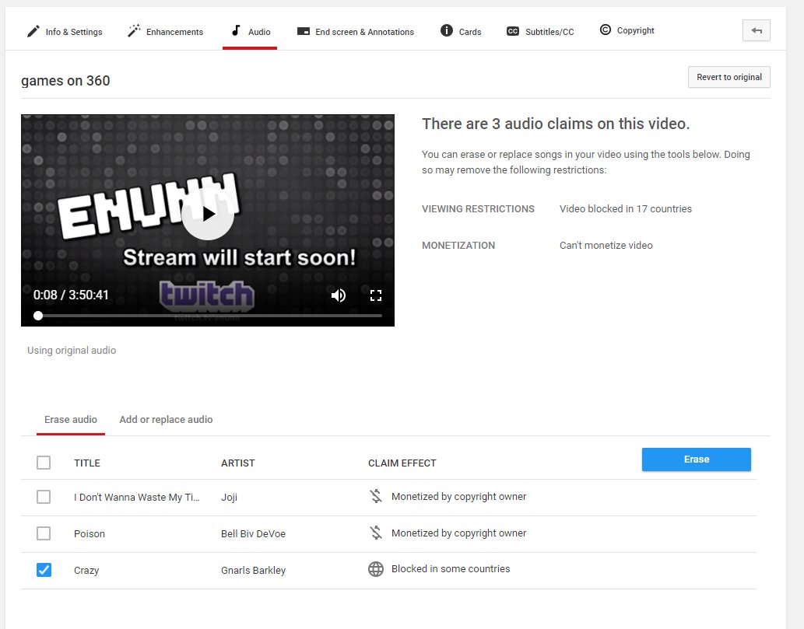Click the artist 'Gnarls Barkley'
The width and height of the screenshot is (804, 629).
point(253,571)
